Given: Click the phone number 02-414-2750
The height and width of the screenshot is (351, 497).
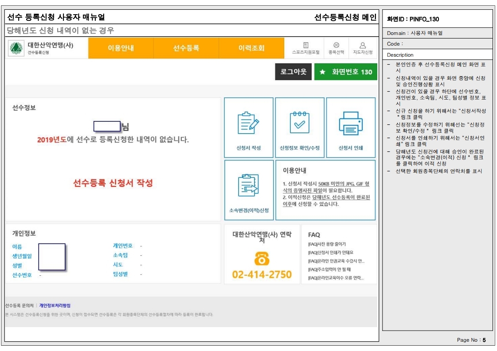Looking at the screenshot, I should 262,274.
